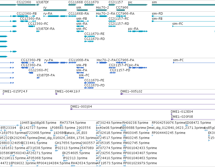
Task: Select protein sim-PC
Action: pos(194,63)
